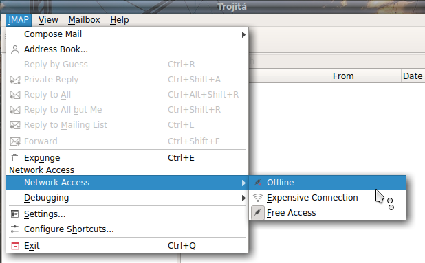The width and height of the screenshot is (425, 263).
Task: Click the Reply to All envelope icon
Action: tap(15, 95)
